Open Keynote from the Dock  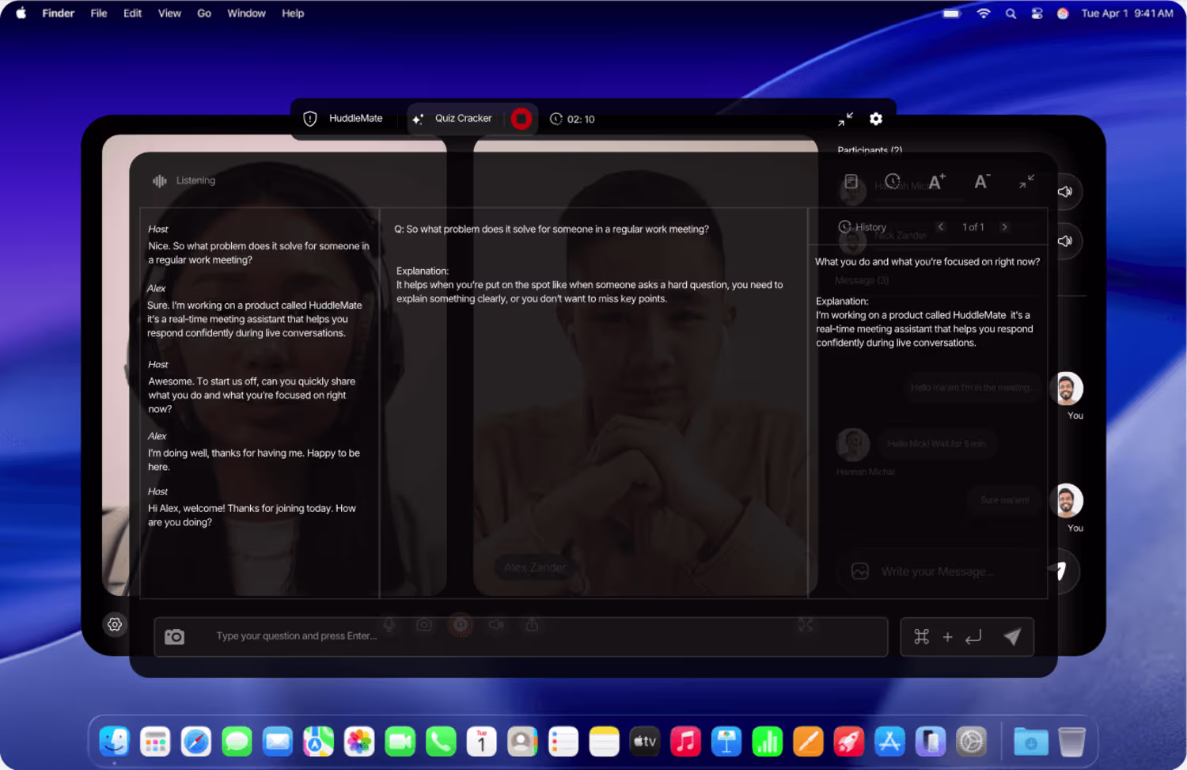click(726, 742)
